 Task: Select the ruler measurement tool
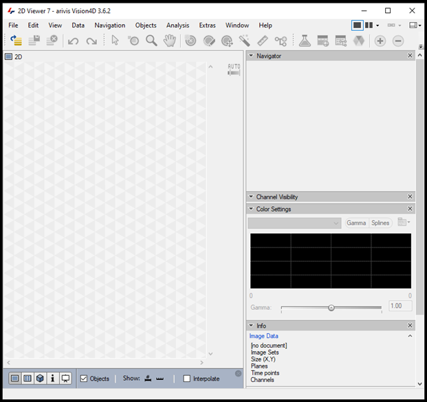coord(262,41)
